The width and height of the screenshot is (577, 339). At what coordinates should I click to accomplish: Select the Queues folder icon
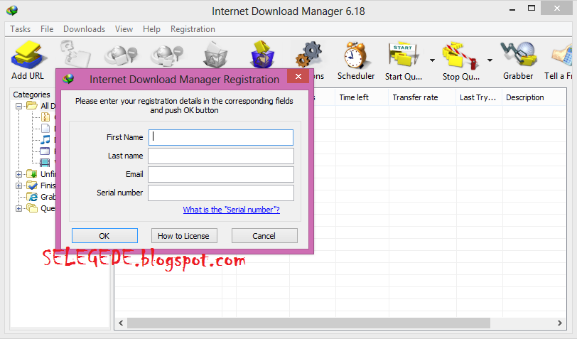click(x=32, y=208)
